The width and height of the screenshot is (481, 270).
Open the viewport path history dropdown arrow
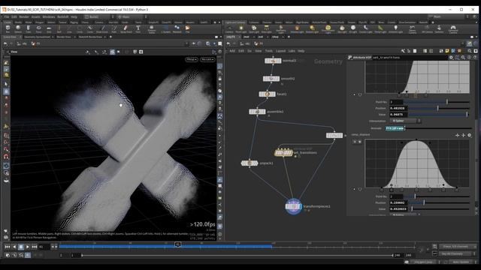[186, 43]
